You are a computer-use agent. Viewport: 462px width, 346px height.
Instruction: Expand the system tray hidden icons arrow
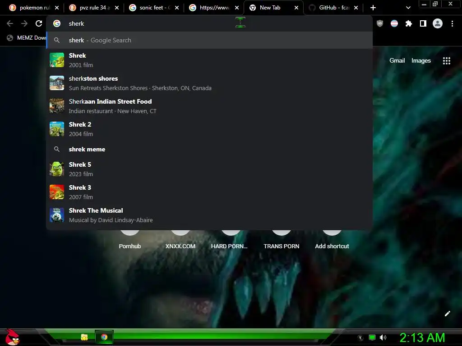tap(360, 338)
